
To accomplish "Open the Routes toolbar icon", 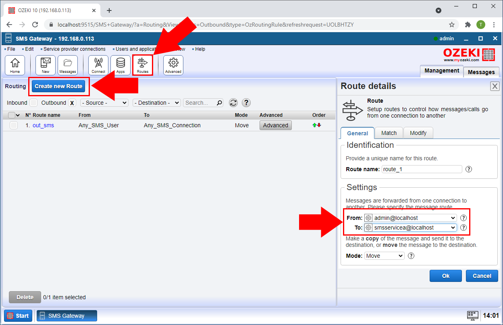I will click(143, 65).
